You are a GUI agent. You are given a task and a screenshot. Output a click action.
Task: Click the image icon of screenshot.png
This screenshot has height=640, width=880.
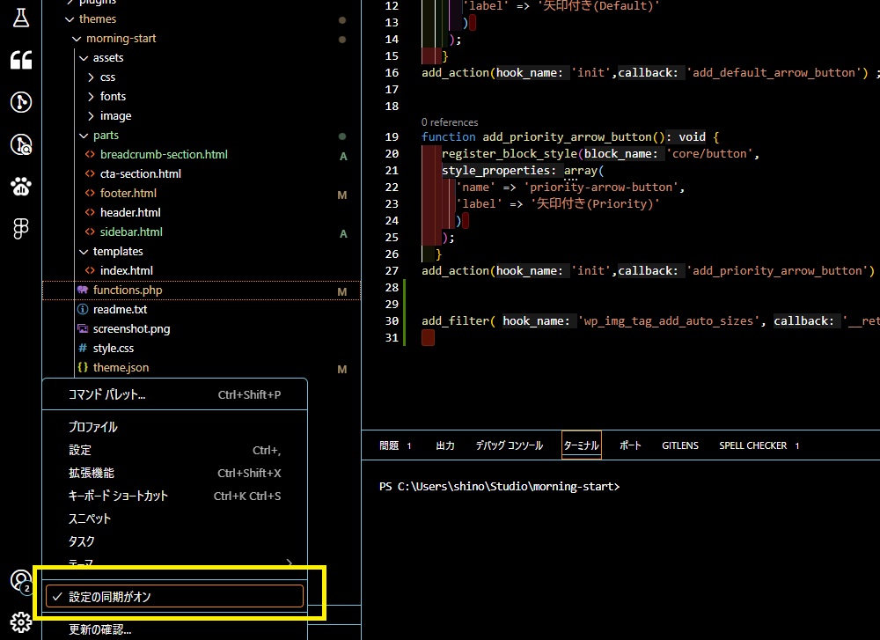pyautogui.click(x=83, y=328)
